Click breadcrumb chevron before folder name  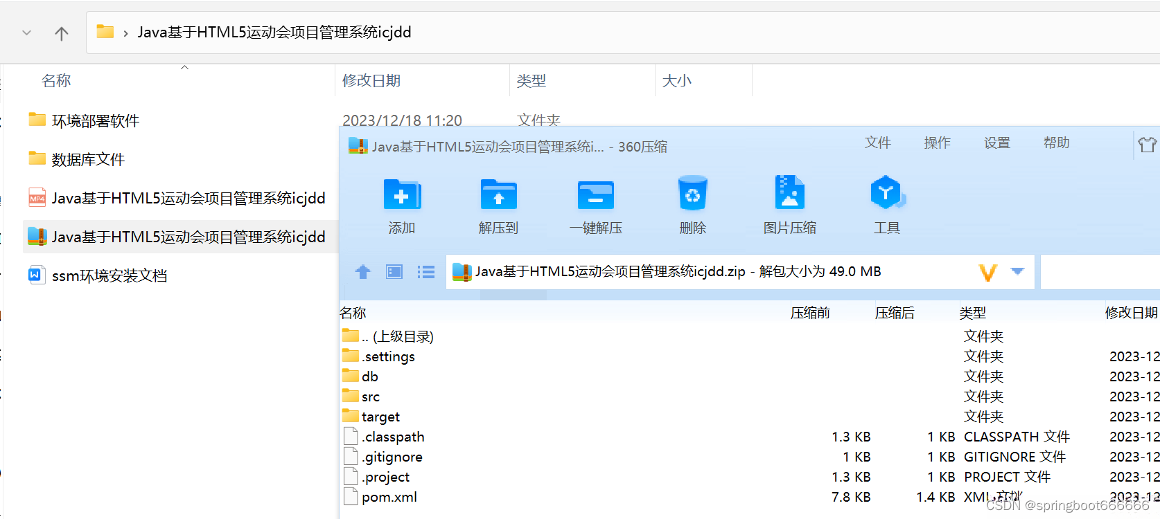pos(125,33)
